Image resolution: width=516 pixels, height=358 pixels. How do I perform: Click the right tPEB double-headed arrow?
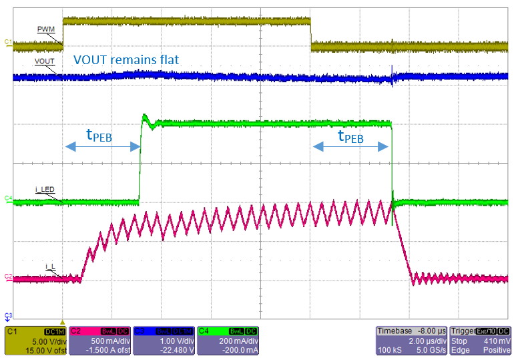click(352, 148)
